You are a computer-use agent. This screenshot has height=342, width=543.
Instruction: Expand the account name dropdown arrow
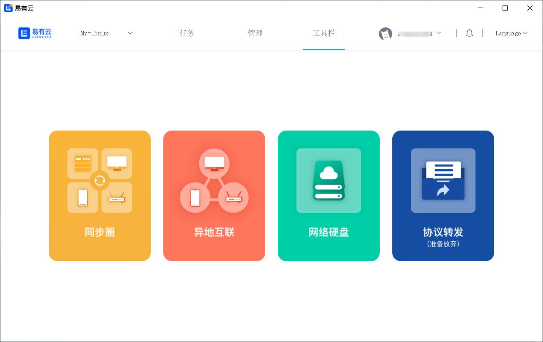pyautogui.click(x=439, y=33)
